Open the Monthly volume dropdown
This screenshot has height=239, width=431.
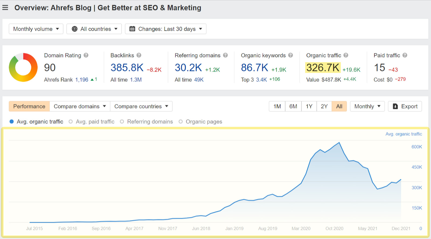pos(36,29)
